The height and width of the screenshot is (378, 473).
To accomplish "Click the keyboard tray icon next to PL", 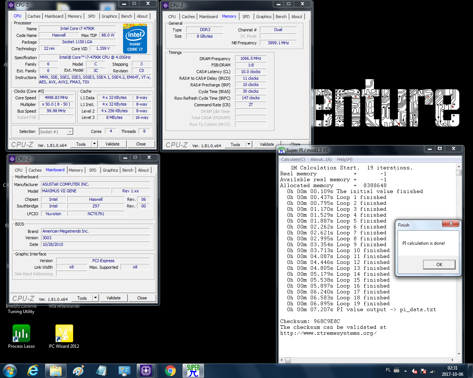I will click(397, 370).
